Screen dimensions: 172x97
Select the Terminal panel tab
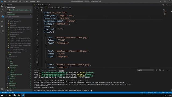tap(61, 70)
